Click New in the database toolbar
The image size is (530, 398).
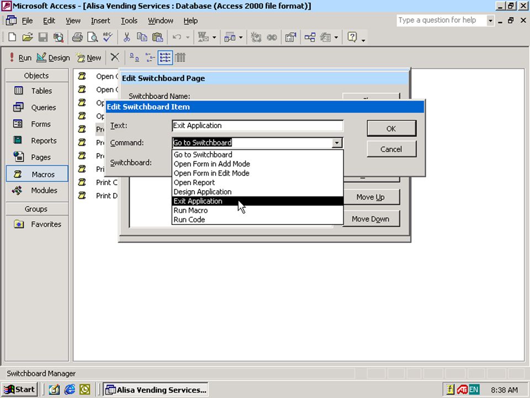pos(88,58)
